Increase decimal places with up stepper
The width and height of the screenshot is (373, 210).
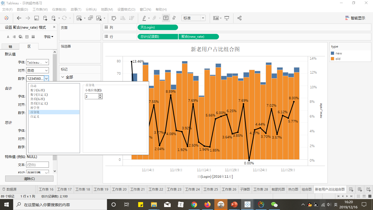[100, 95]
